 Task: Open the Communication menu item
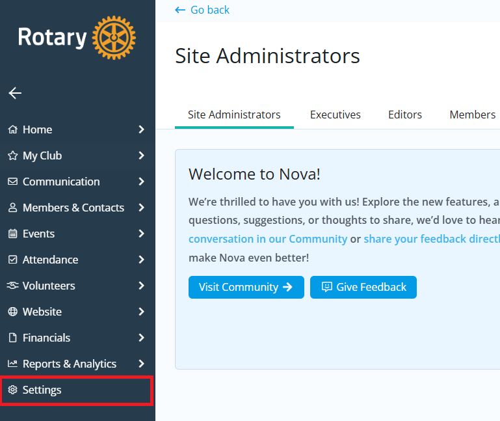(x=77, y=182)
